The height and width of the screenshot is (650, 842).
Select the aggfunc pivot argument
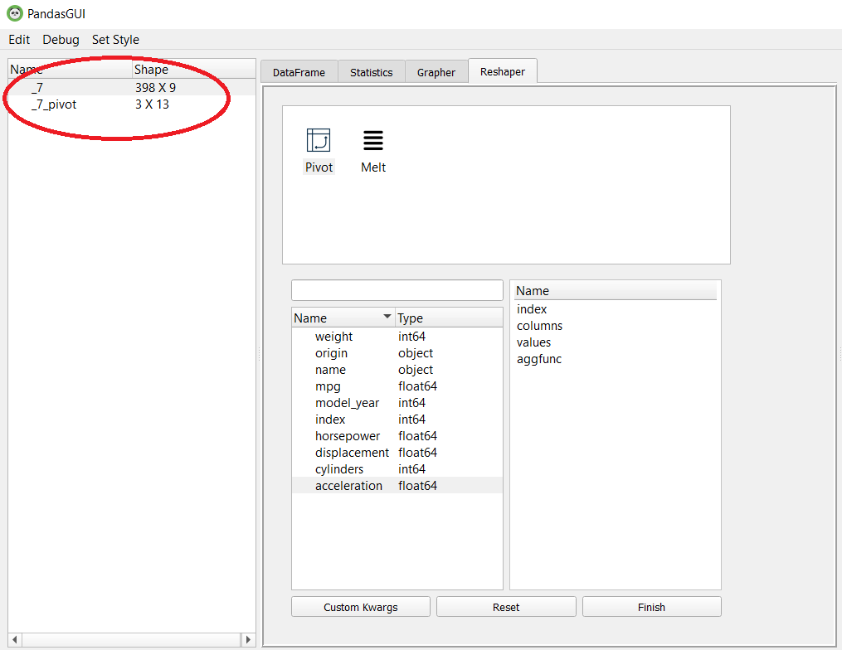(x=616, y=359)
